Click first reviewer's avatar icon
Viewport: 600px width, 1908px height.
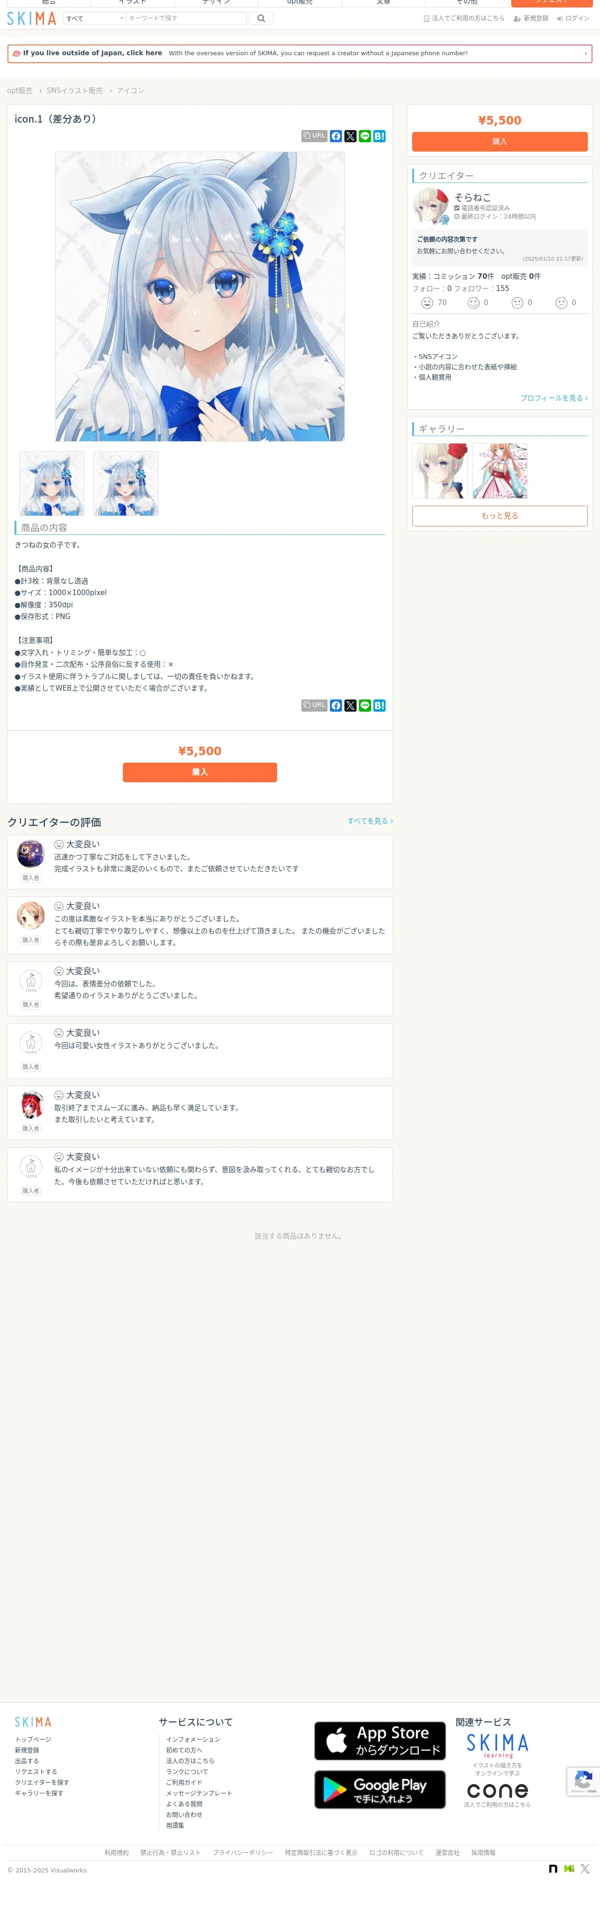[x=30, y=854]
